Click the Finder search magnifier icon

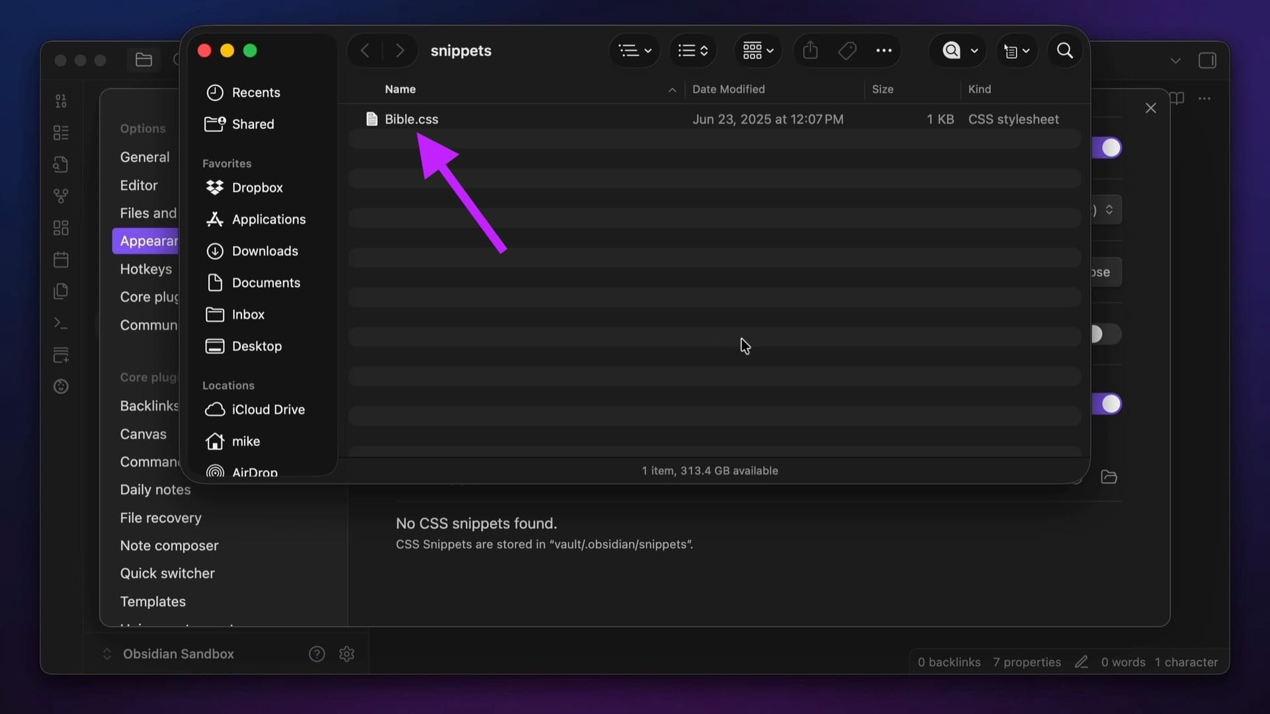pyautogui.click(x=1064, y=51)
